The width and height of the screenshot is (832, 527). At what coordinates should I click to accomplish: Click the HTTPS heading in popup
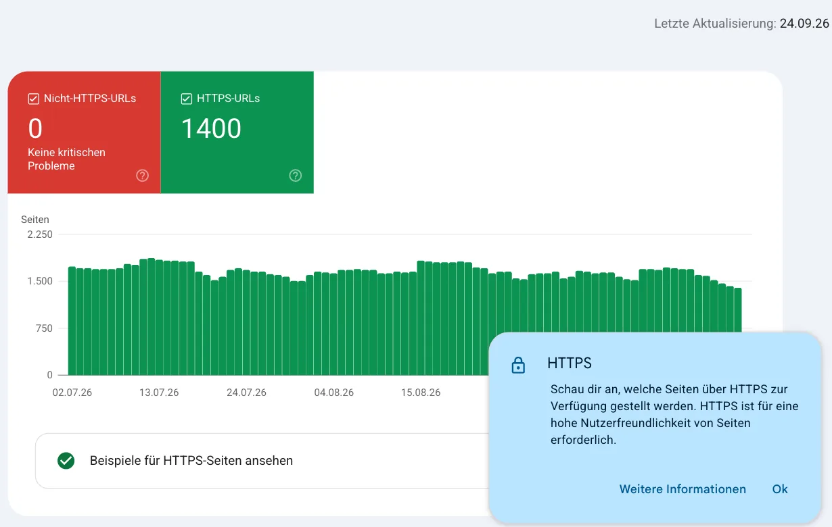point(570,363)
